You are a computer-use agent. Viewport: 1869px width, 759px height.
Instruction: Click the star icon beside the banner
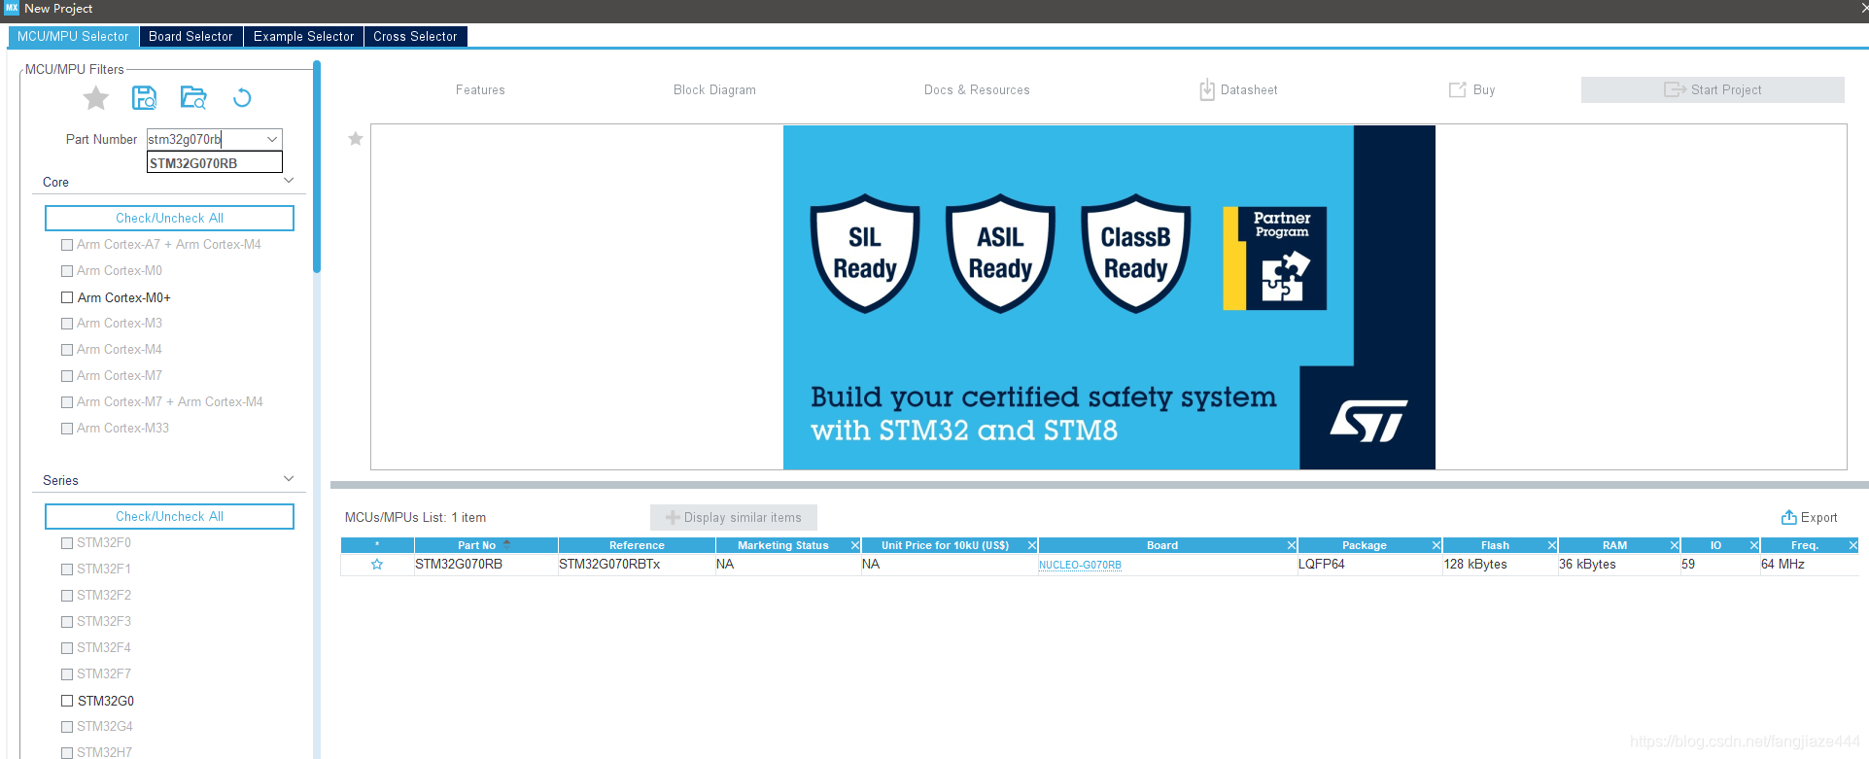[356, 139]
